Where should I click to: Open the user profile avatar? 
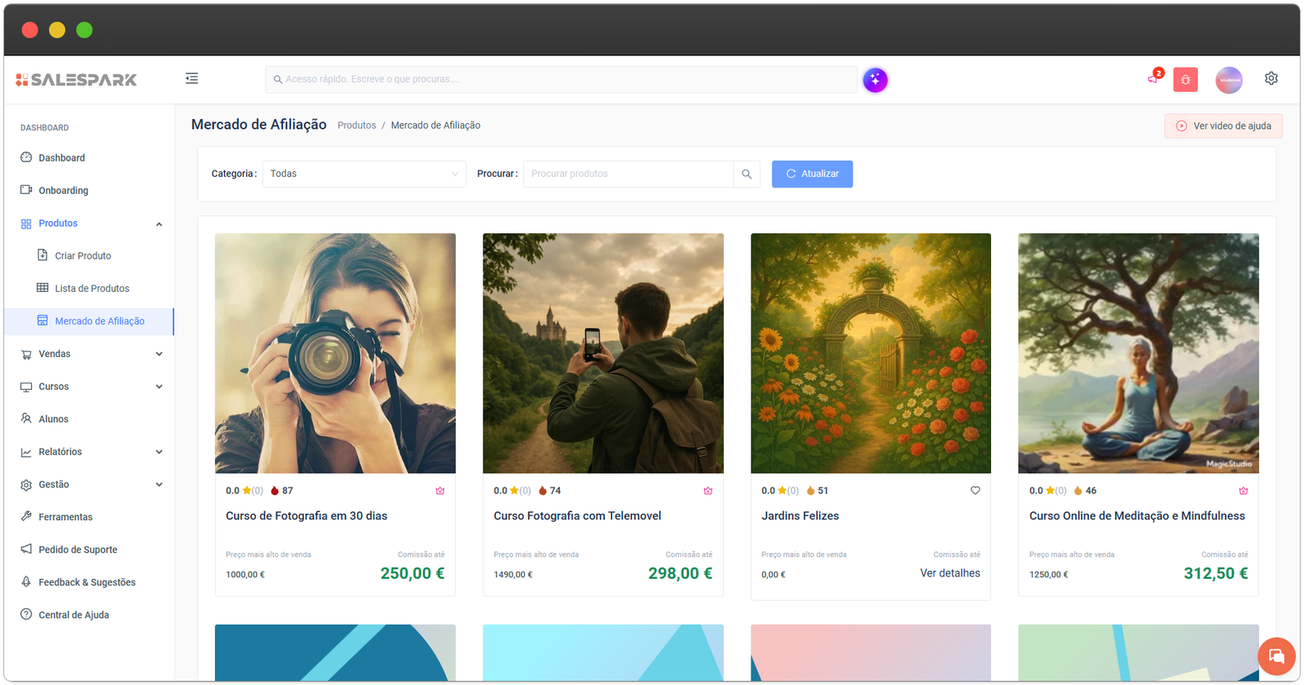click(1228, 80)
